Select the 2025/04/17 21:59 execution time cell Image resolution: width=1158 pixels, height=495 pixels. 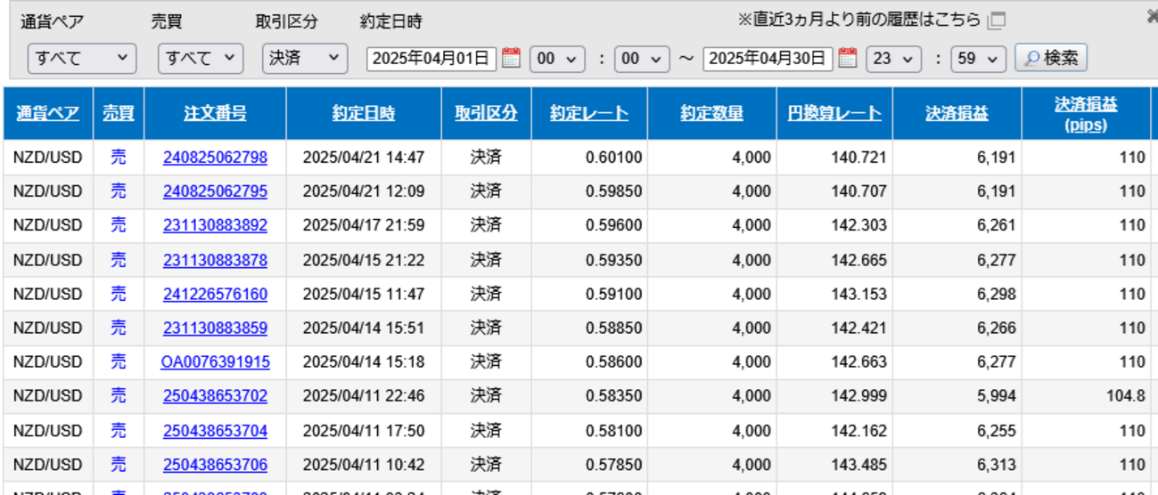(x=364, y=226)
